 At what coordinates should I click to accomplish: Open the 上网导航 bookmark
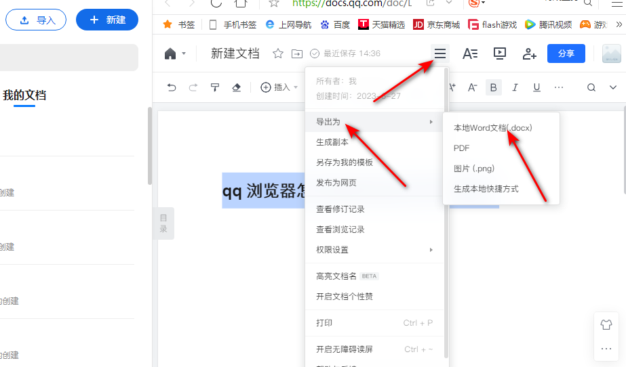288,24
